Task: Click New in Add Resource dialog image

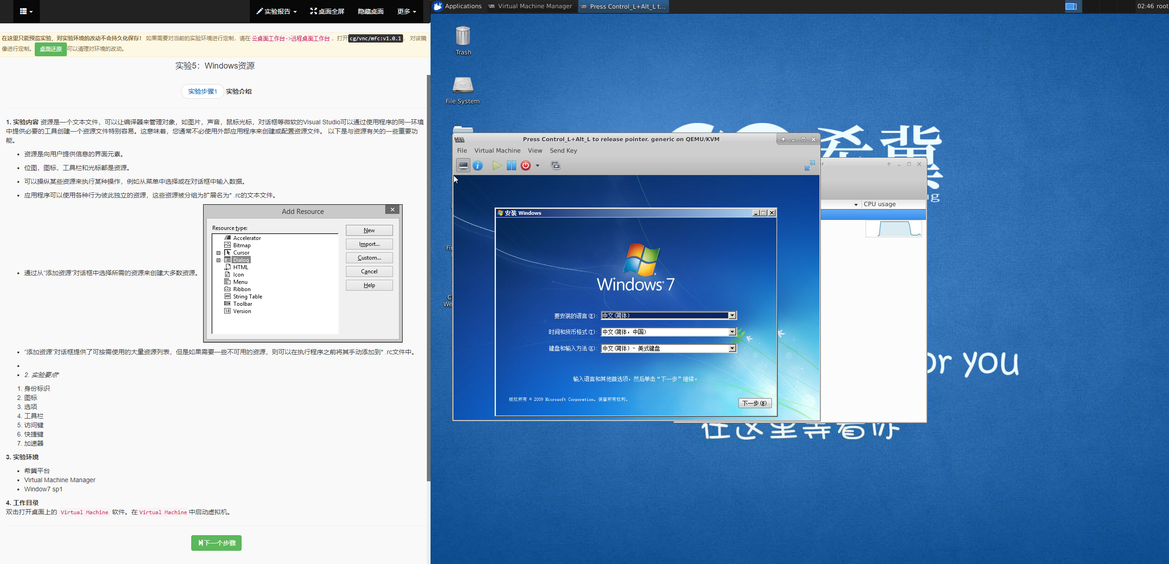Action: (x=369, y=230)
